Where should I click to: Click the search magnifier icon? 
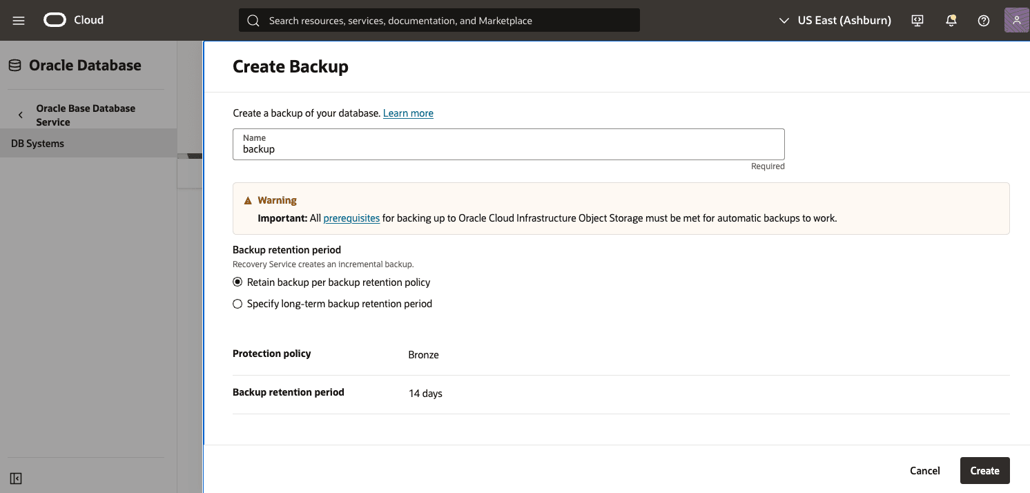pyautogui.click(x=253, y=20)
